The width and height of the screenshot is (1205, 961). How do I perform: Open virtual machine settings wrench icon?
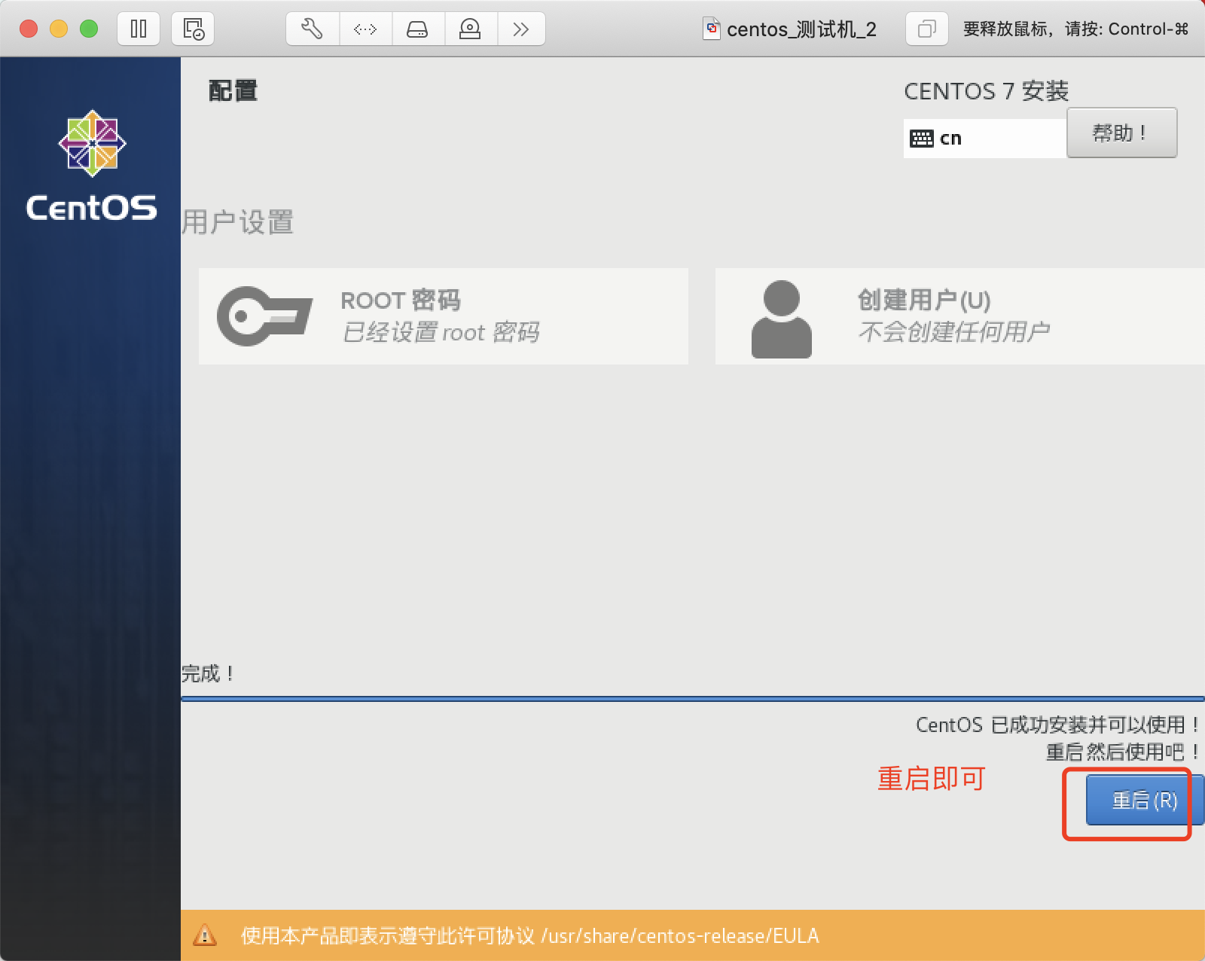tap(313, 29)
